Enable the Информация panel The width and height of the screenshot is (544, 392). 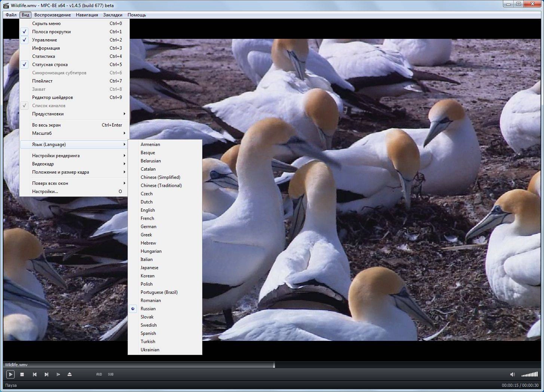coord(74,48)
